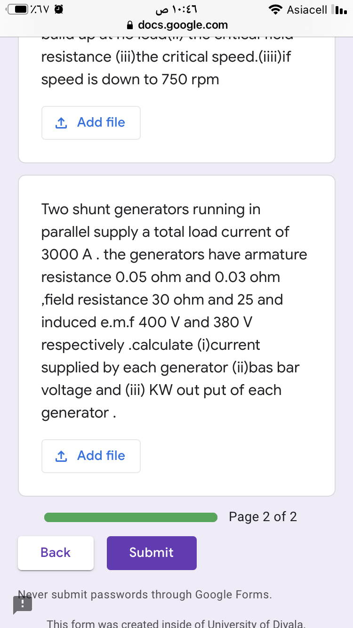Screen dimensions: 353x628
Task: Tap the University of Diyala form notice
Action: [x=176, y=623]
